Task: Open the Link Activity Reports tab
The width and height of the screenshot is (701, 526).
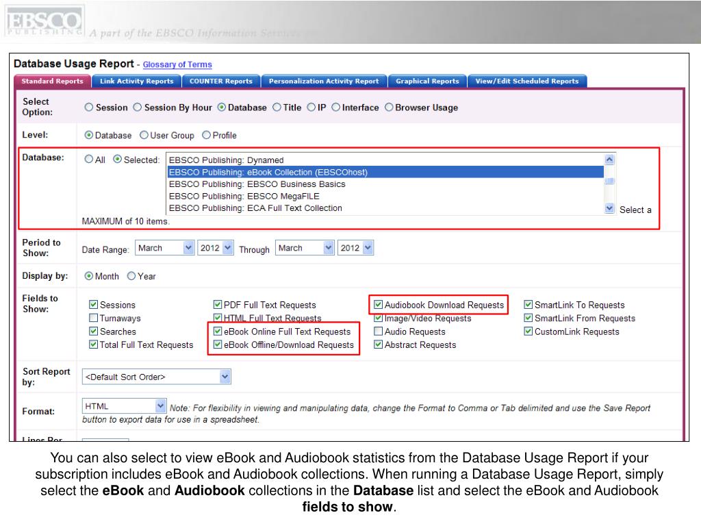Action: click(x=136, y=81)
